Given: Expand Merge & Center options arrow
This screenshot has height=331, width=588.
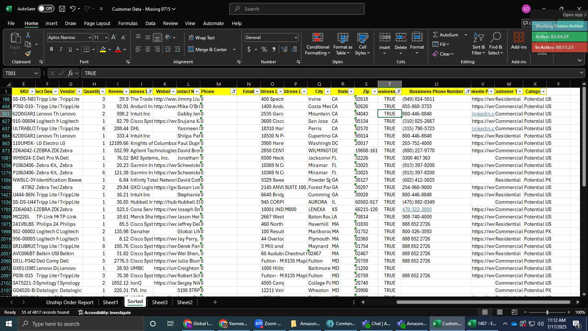Looking at the screenshot, I should (234, 49).
